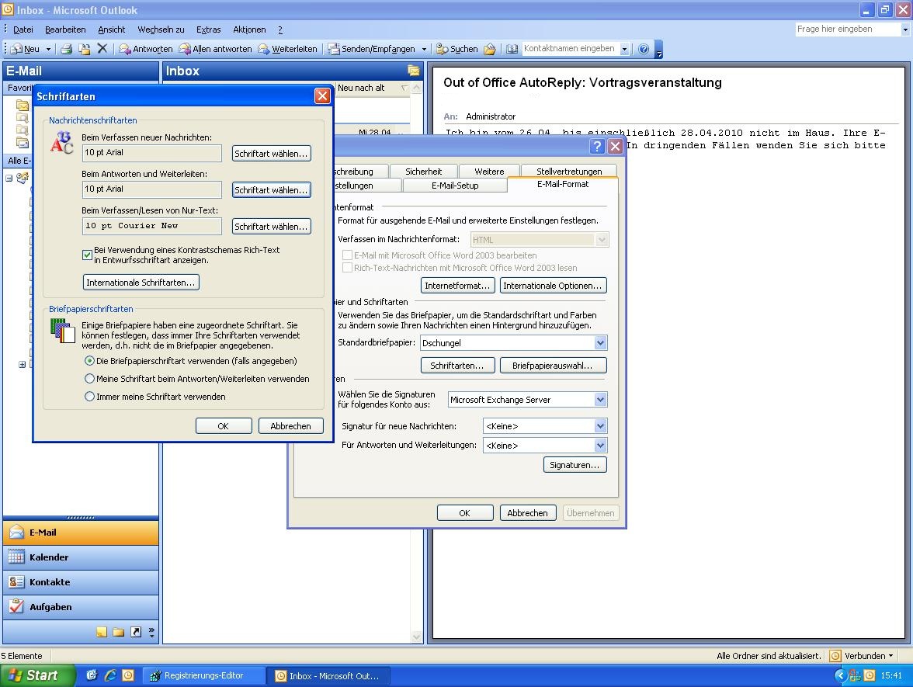Toggle Kontrastschema Rich-Text checkbox
Viewport: 913px width, 687px height.
point(87,255)
